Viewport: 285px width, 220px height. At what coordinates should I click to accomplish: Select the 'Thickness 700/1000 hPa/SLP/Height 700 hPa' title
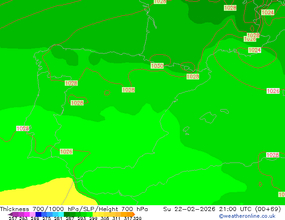(x=74, y=209)
